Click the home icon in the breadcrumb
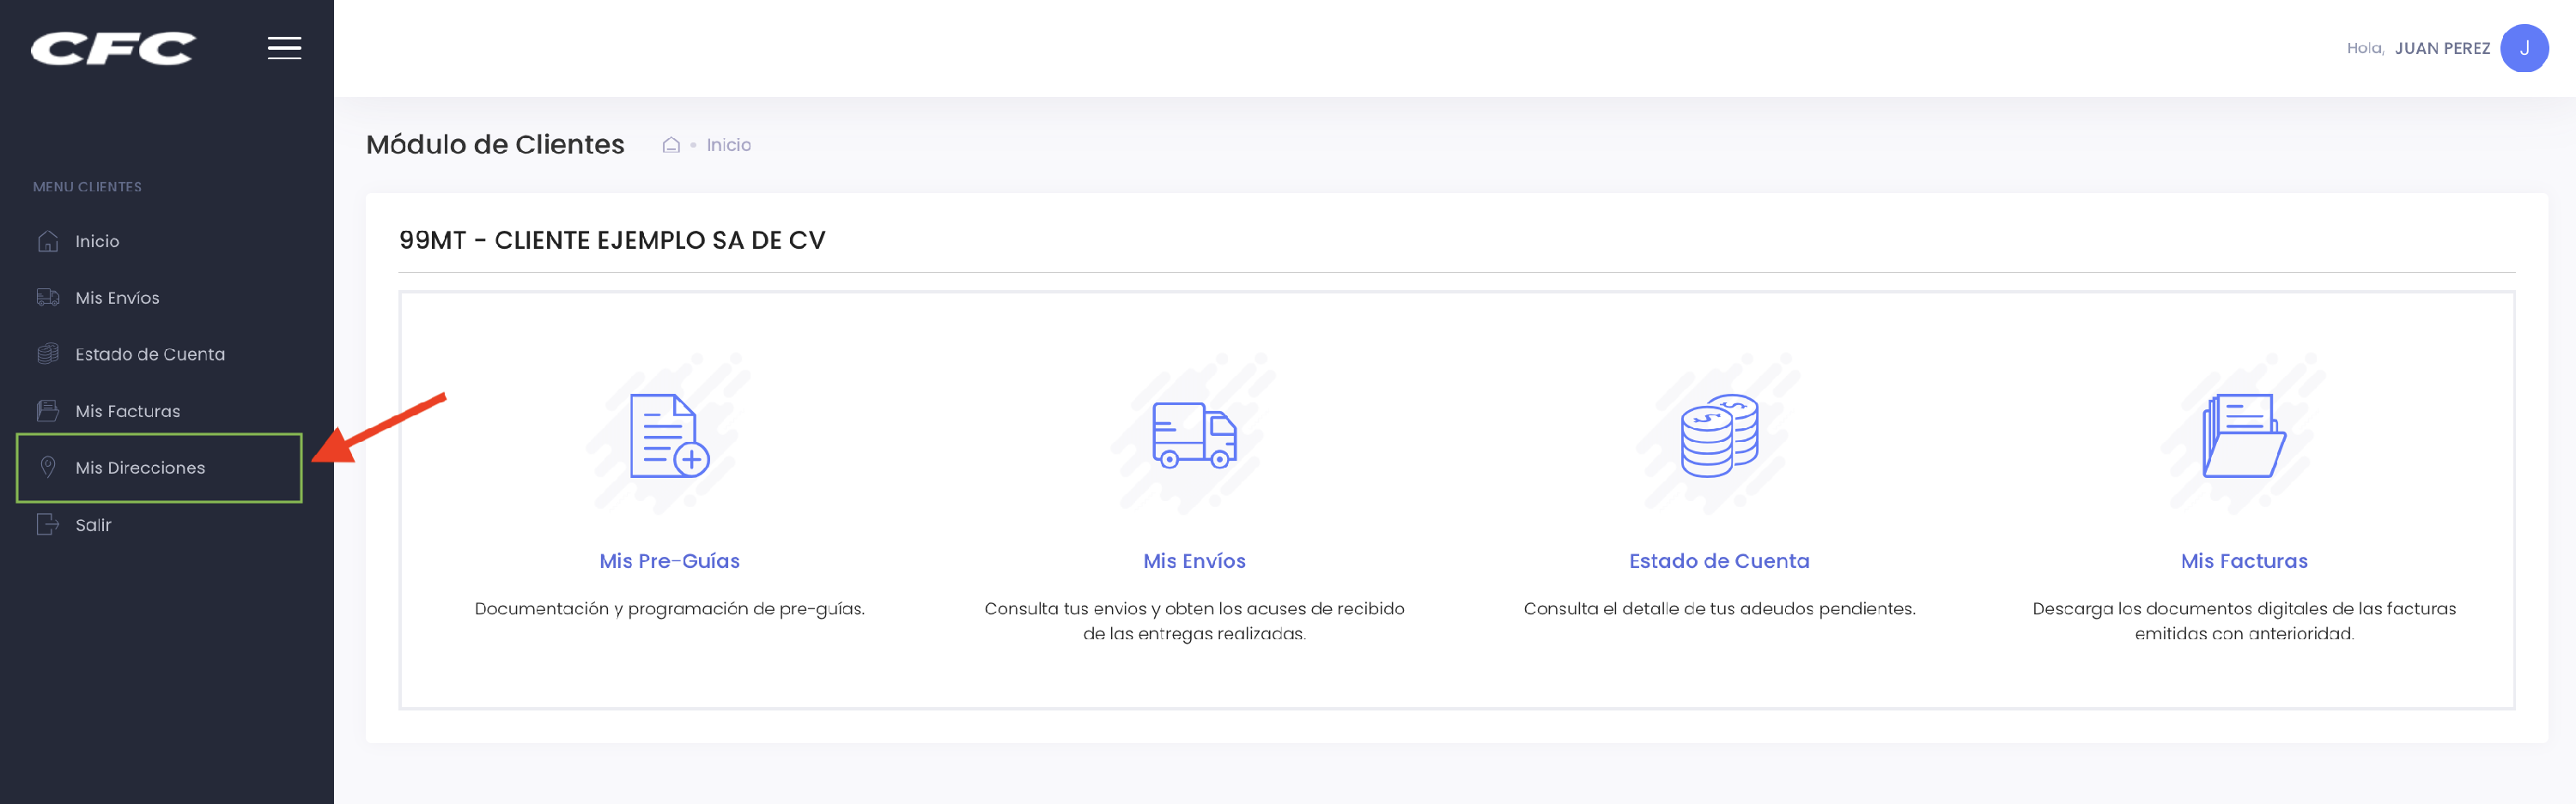Image resolution: width=2576 pixels, height=804 pixels. pyautogui.click(x=670, y=144)
